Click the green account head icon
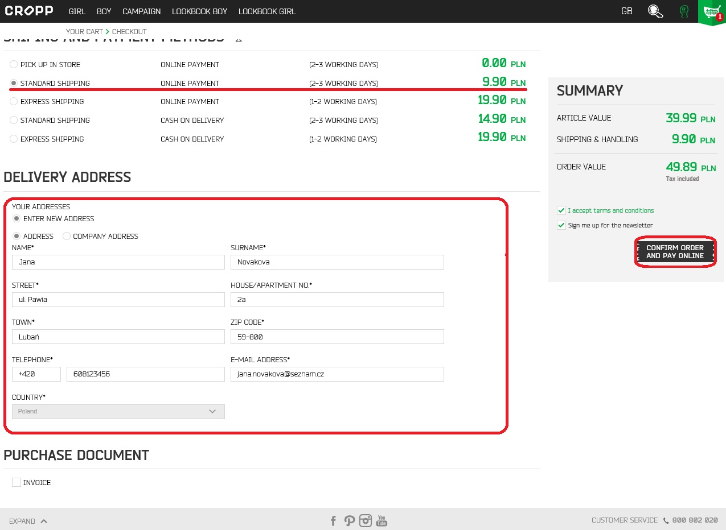 click(x=684, y=11)
